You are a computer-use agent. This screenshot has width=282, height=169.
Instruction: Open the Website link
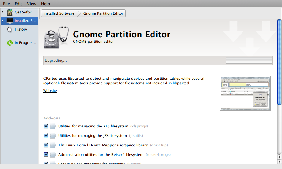tap(50, 91)
